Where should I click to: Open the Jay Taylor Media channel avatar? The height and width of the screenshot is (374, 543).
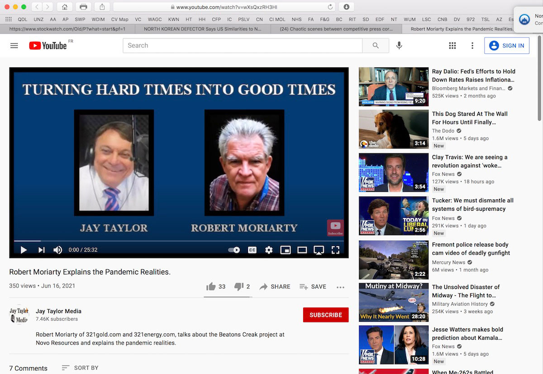pos(19,315)
